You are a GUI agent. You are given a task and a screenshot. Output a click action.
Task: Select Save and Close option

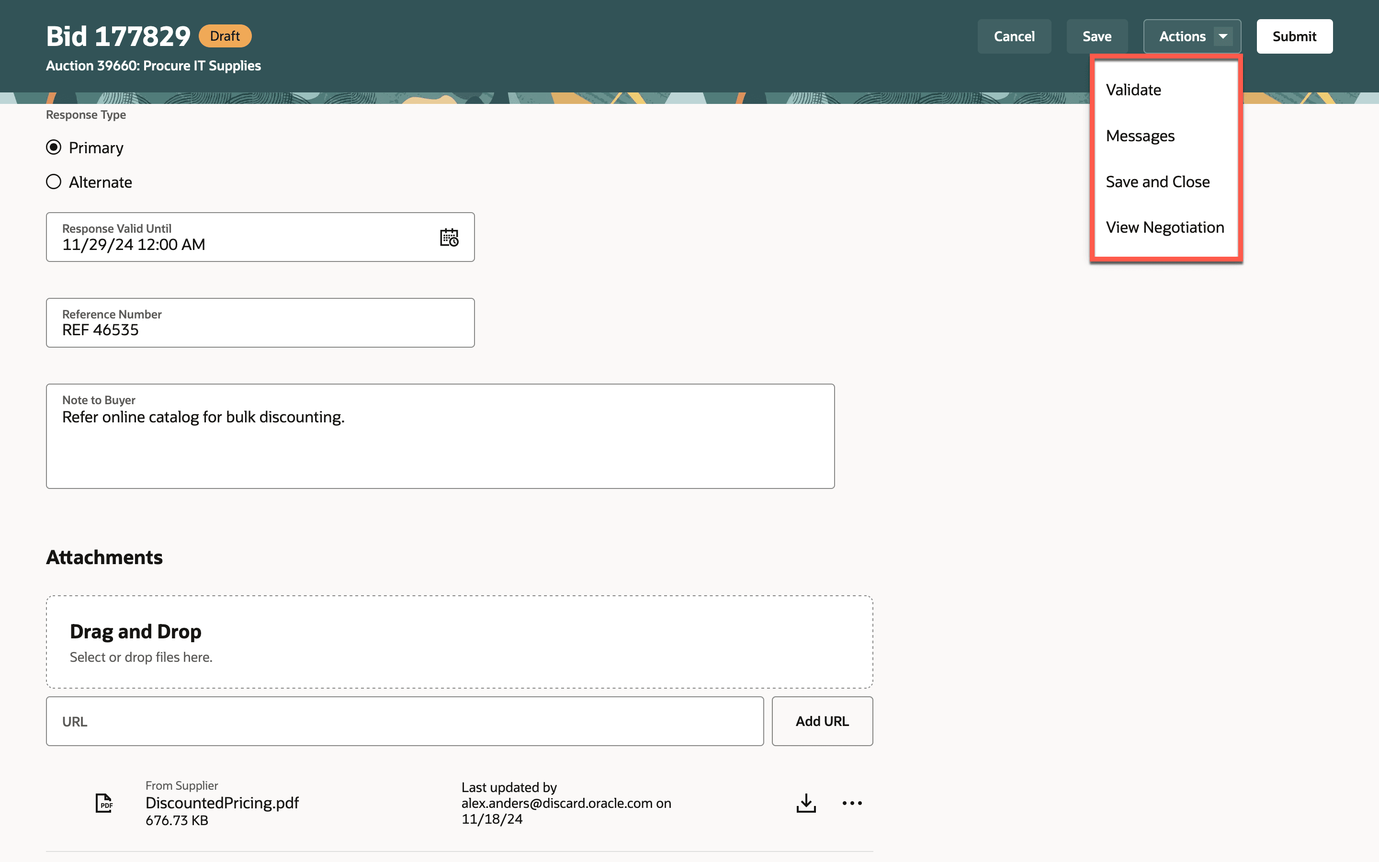[x=1157, y=182]
